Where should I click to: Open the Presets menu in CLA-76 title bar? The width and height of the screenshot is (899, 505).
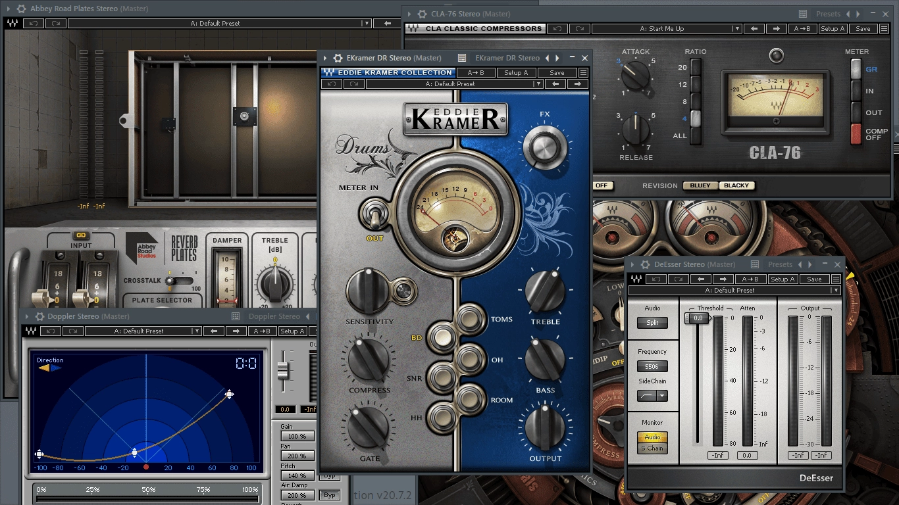point(829,14)
